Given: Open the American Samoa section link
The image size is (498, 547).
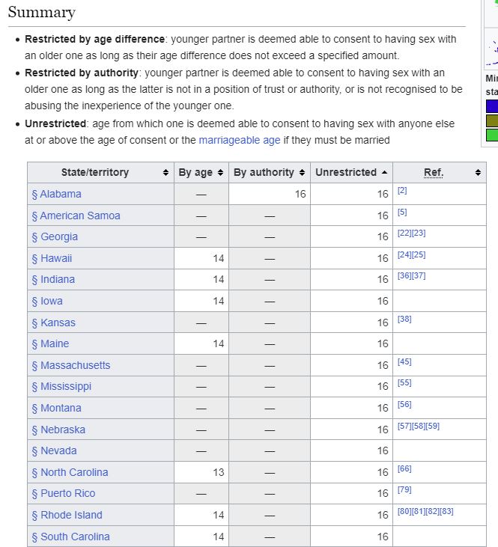Looking at the screenshot, I should point(76,216).
